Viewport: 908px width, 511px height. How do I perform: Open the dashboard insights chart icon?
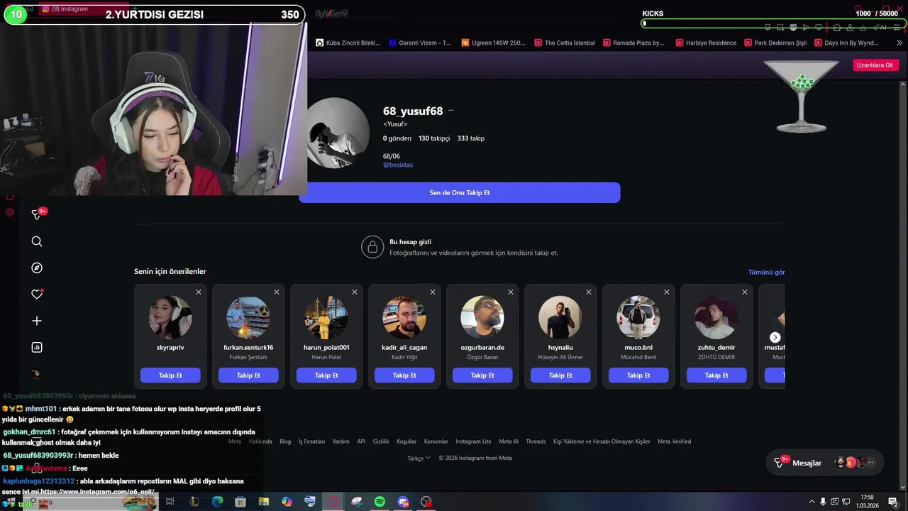pyautogui.click(x=37, y=347)
